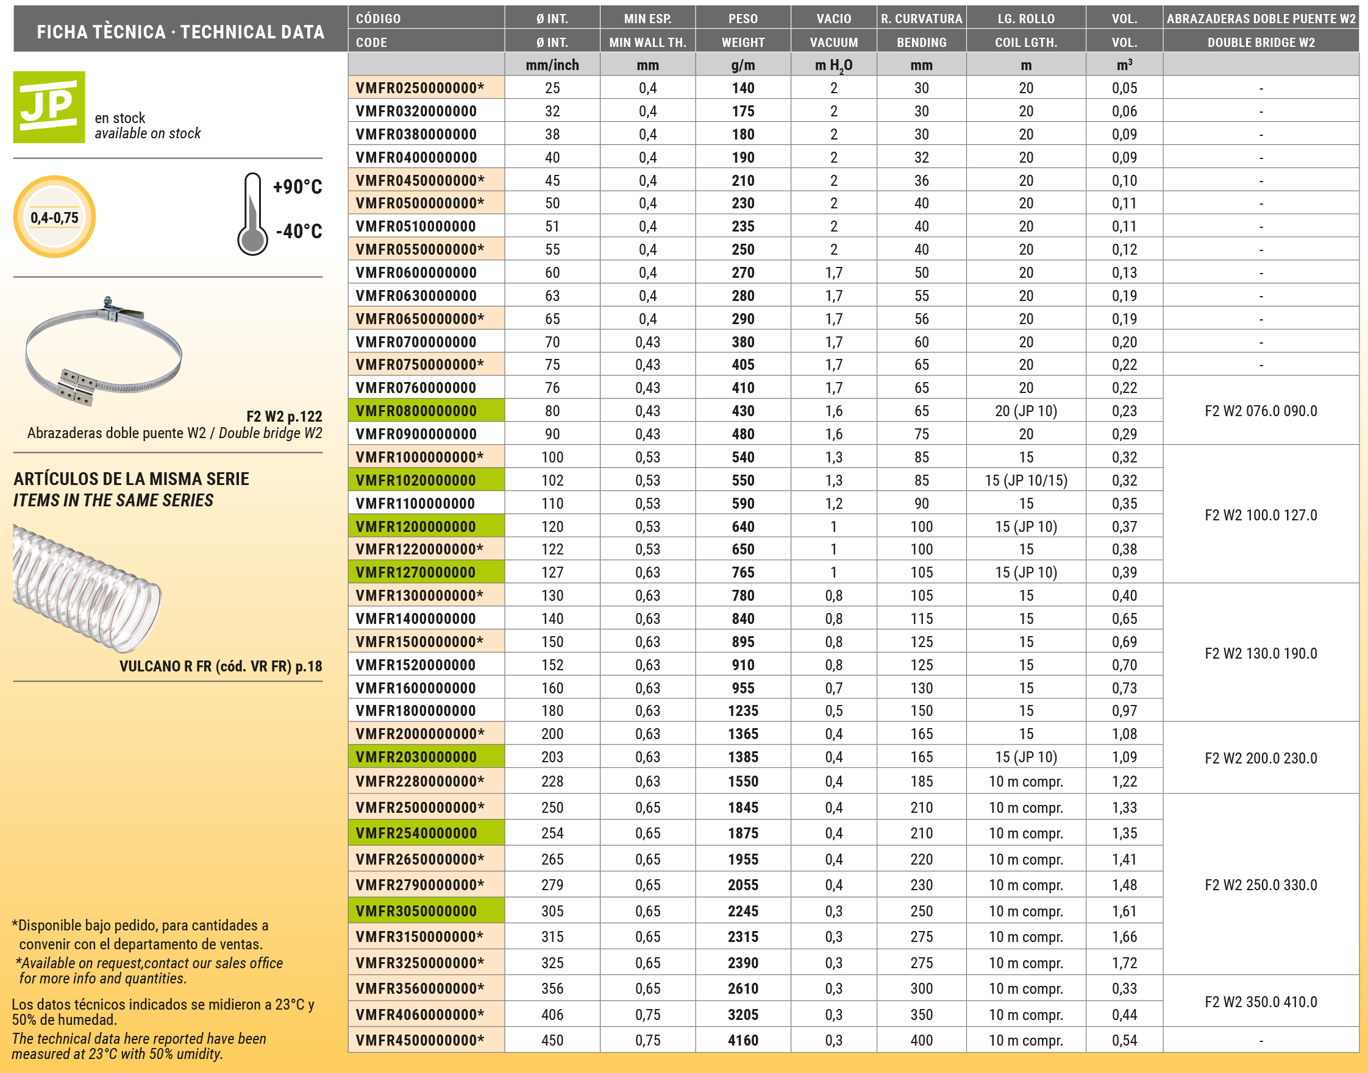Click the green JP stock logo
Screen dimensions: 1368x1073
click(49, 107)
